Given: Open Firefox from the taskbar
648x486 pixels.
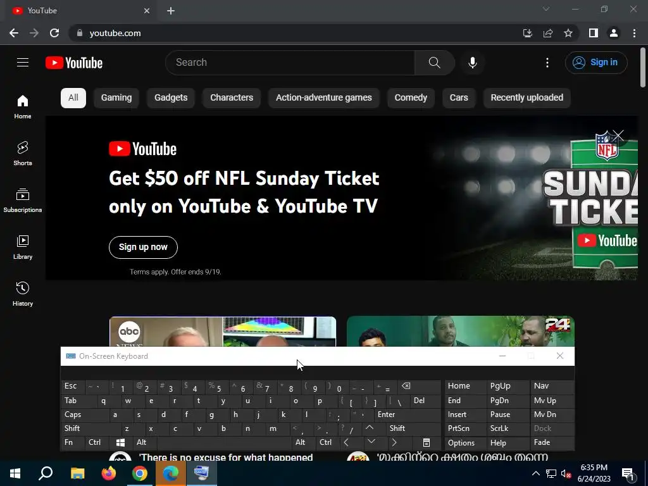Looking at the screenshot, I should click(x=109, y=473).
